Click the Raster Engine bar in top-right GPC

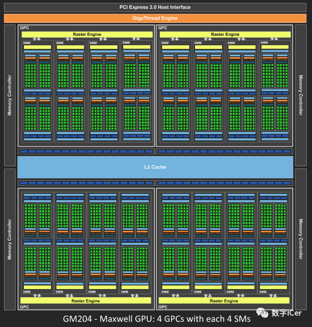[x=225, y=34]
